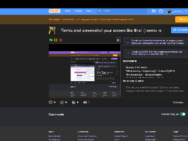The image size is (188, 141).
Task: Open the original project link in first credit
Action: click(158, 43)
